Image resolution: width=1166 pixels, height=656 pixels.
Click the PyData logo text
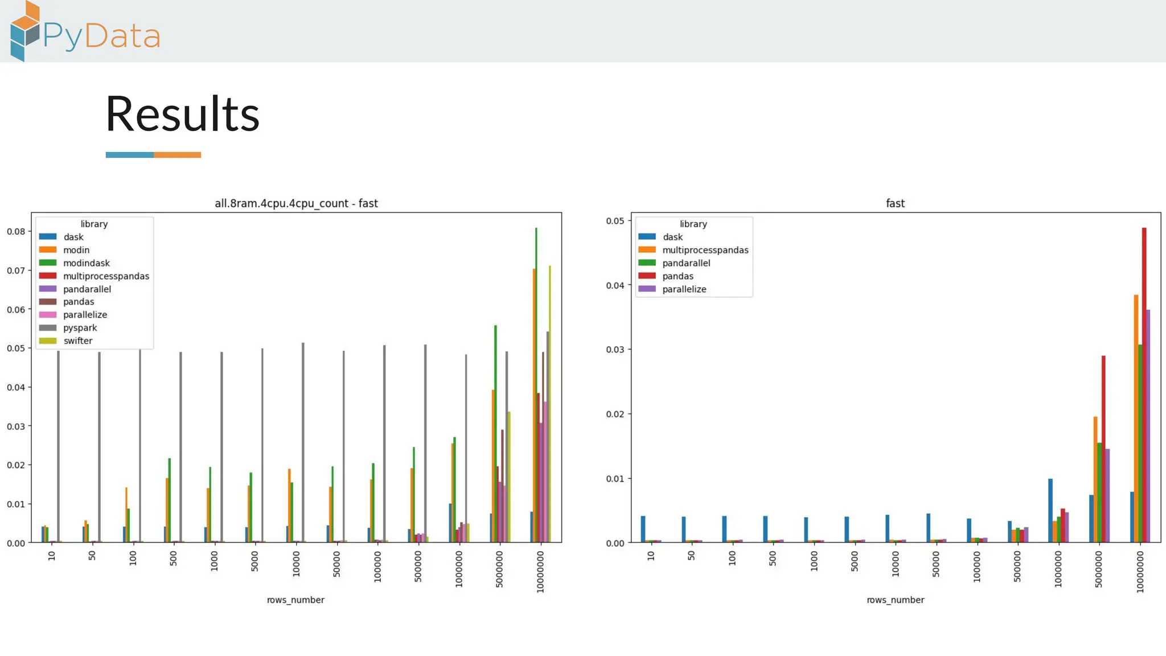click(x=101, y=36)
